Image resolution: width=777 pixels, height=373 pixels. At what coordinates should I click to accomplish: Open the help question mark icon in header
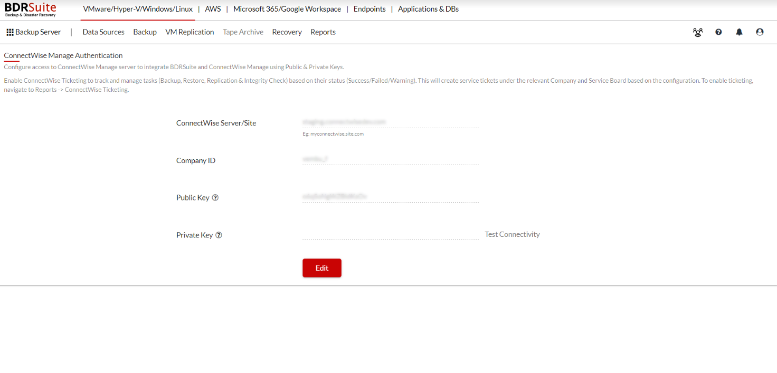(718, 32)
